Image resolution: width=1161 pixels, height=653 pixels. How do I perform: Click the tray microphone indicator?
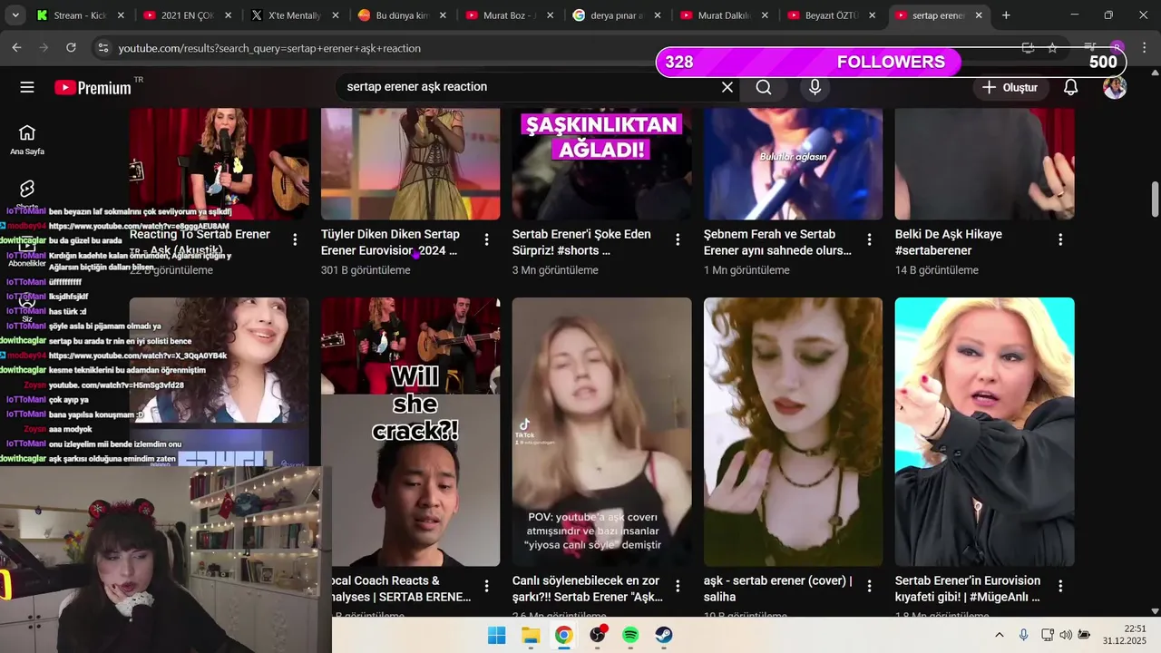tap(1023, 635)
